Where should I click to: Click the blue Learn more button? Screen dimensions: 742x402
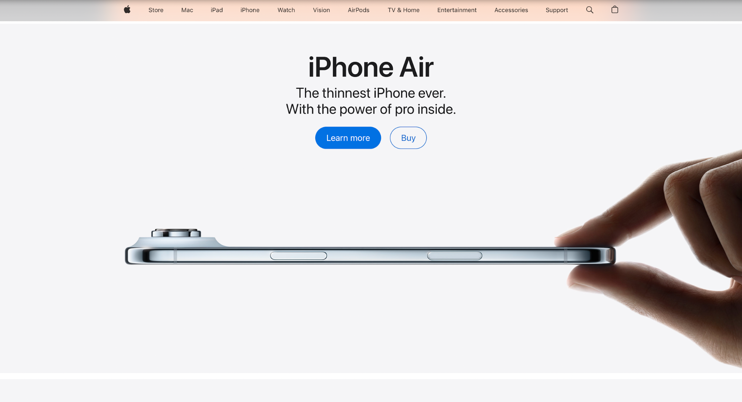[348, 138]
